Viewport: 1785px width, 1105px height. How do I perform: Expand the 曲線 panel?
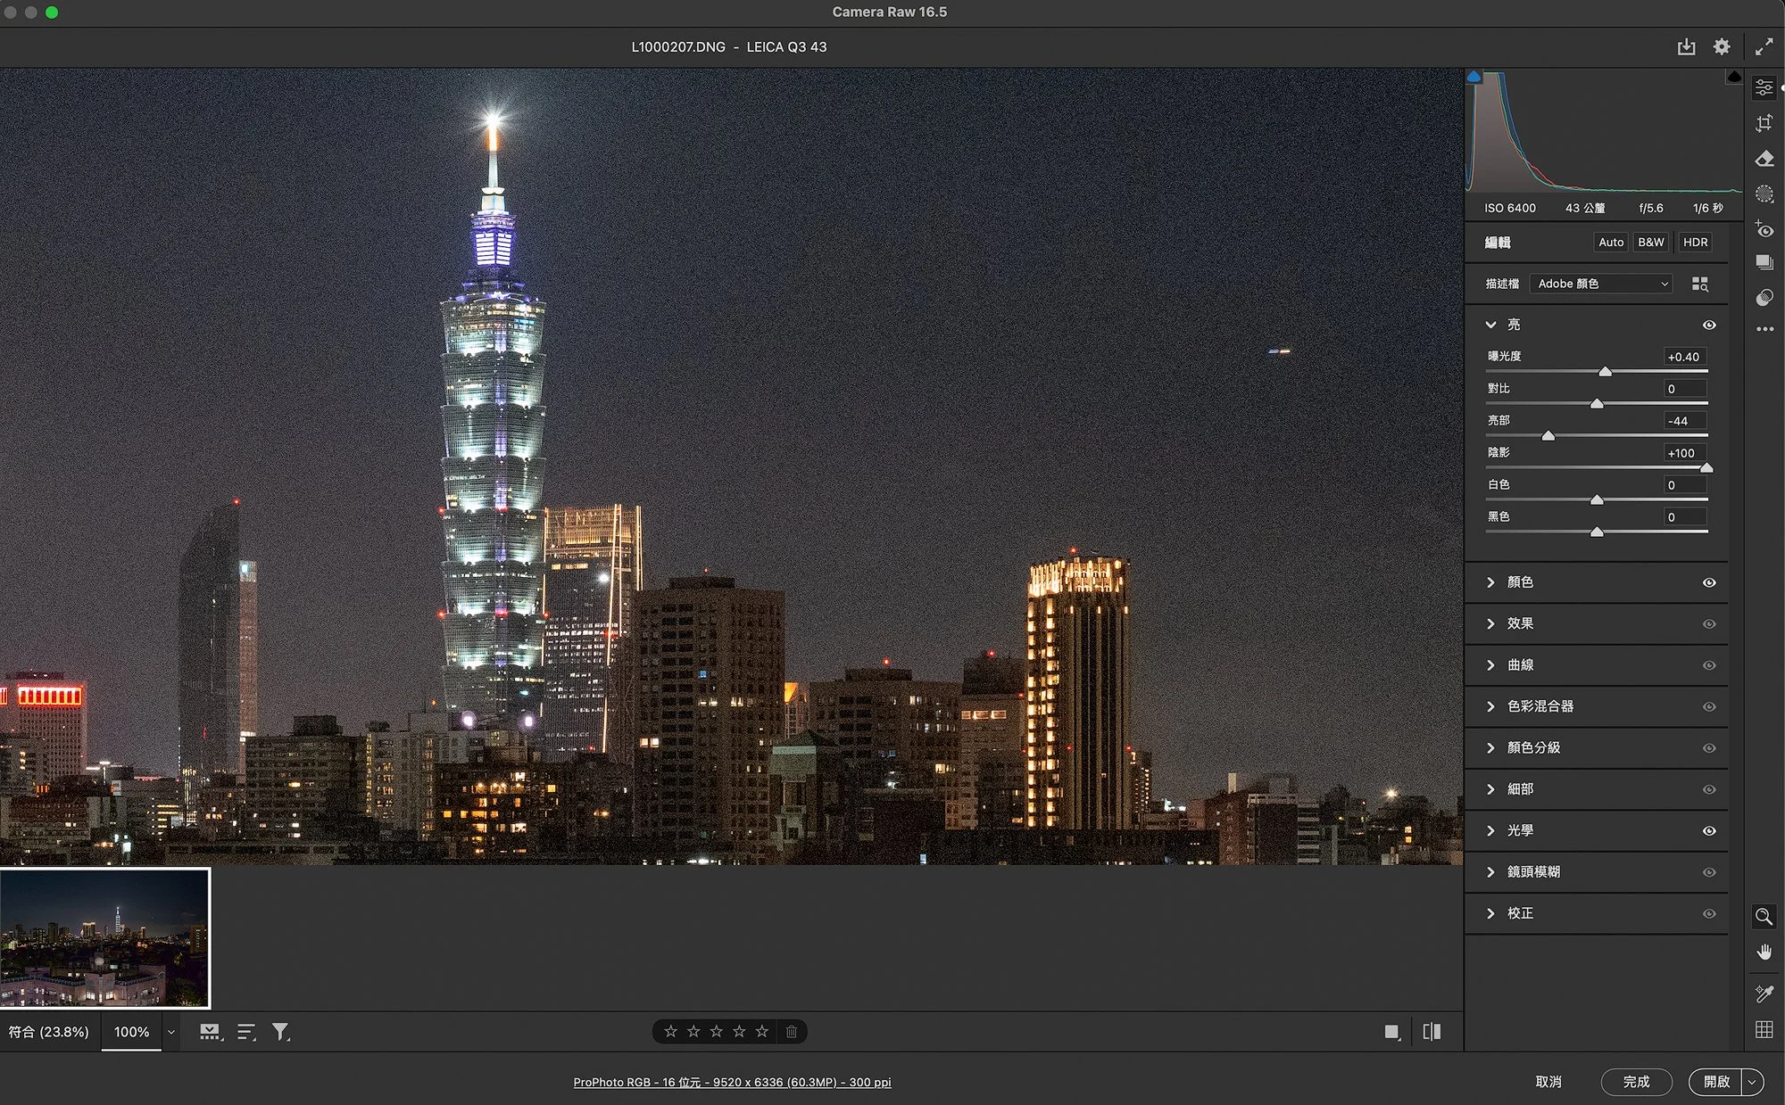coord(1520,665)
